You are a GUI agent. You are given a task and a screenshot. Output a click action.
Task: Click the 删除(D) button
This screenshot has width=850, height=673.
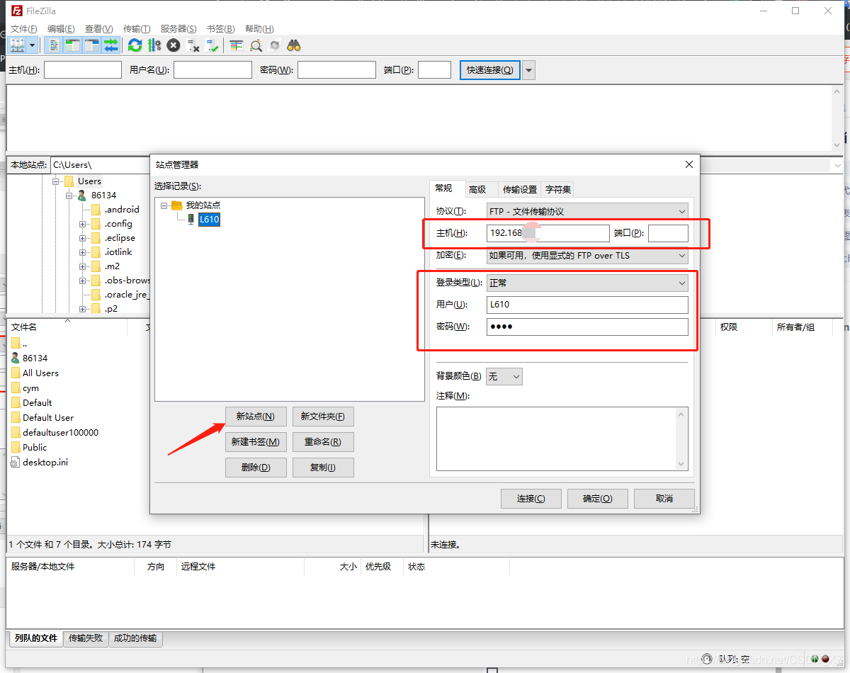pyautogui.click(x=256, y=468)
